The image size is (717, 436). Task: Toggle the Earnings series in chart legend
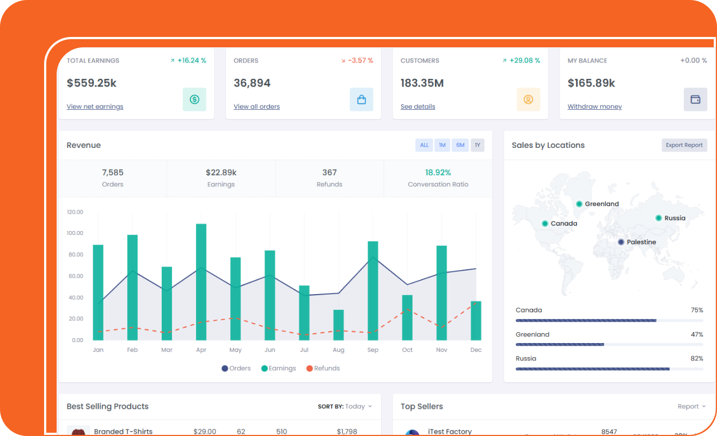point(279,369)
